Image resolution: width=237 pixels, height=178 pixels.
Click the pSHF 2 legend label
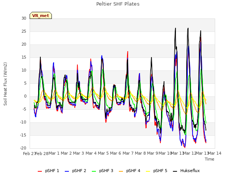click(x=79, y=171)
